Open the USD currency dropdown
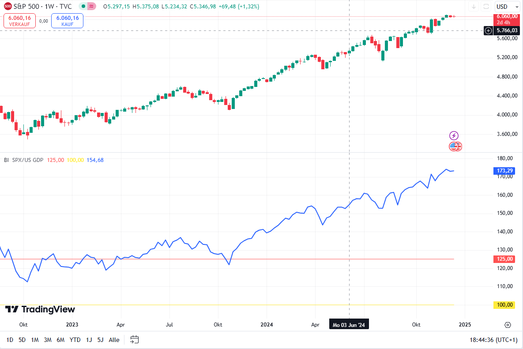523x349 pixels. coord(507,6)
